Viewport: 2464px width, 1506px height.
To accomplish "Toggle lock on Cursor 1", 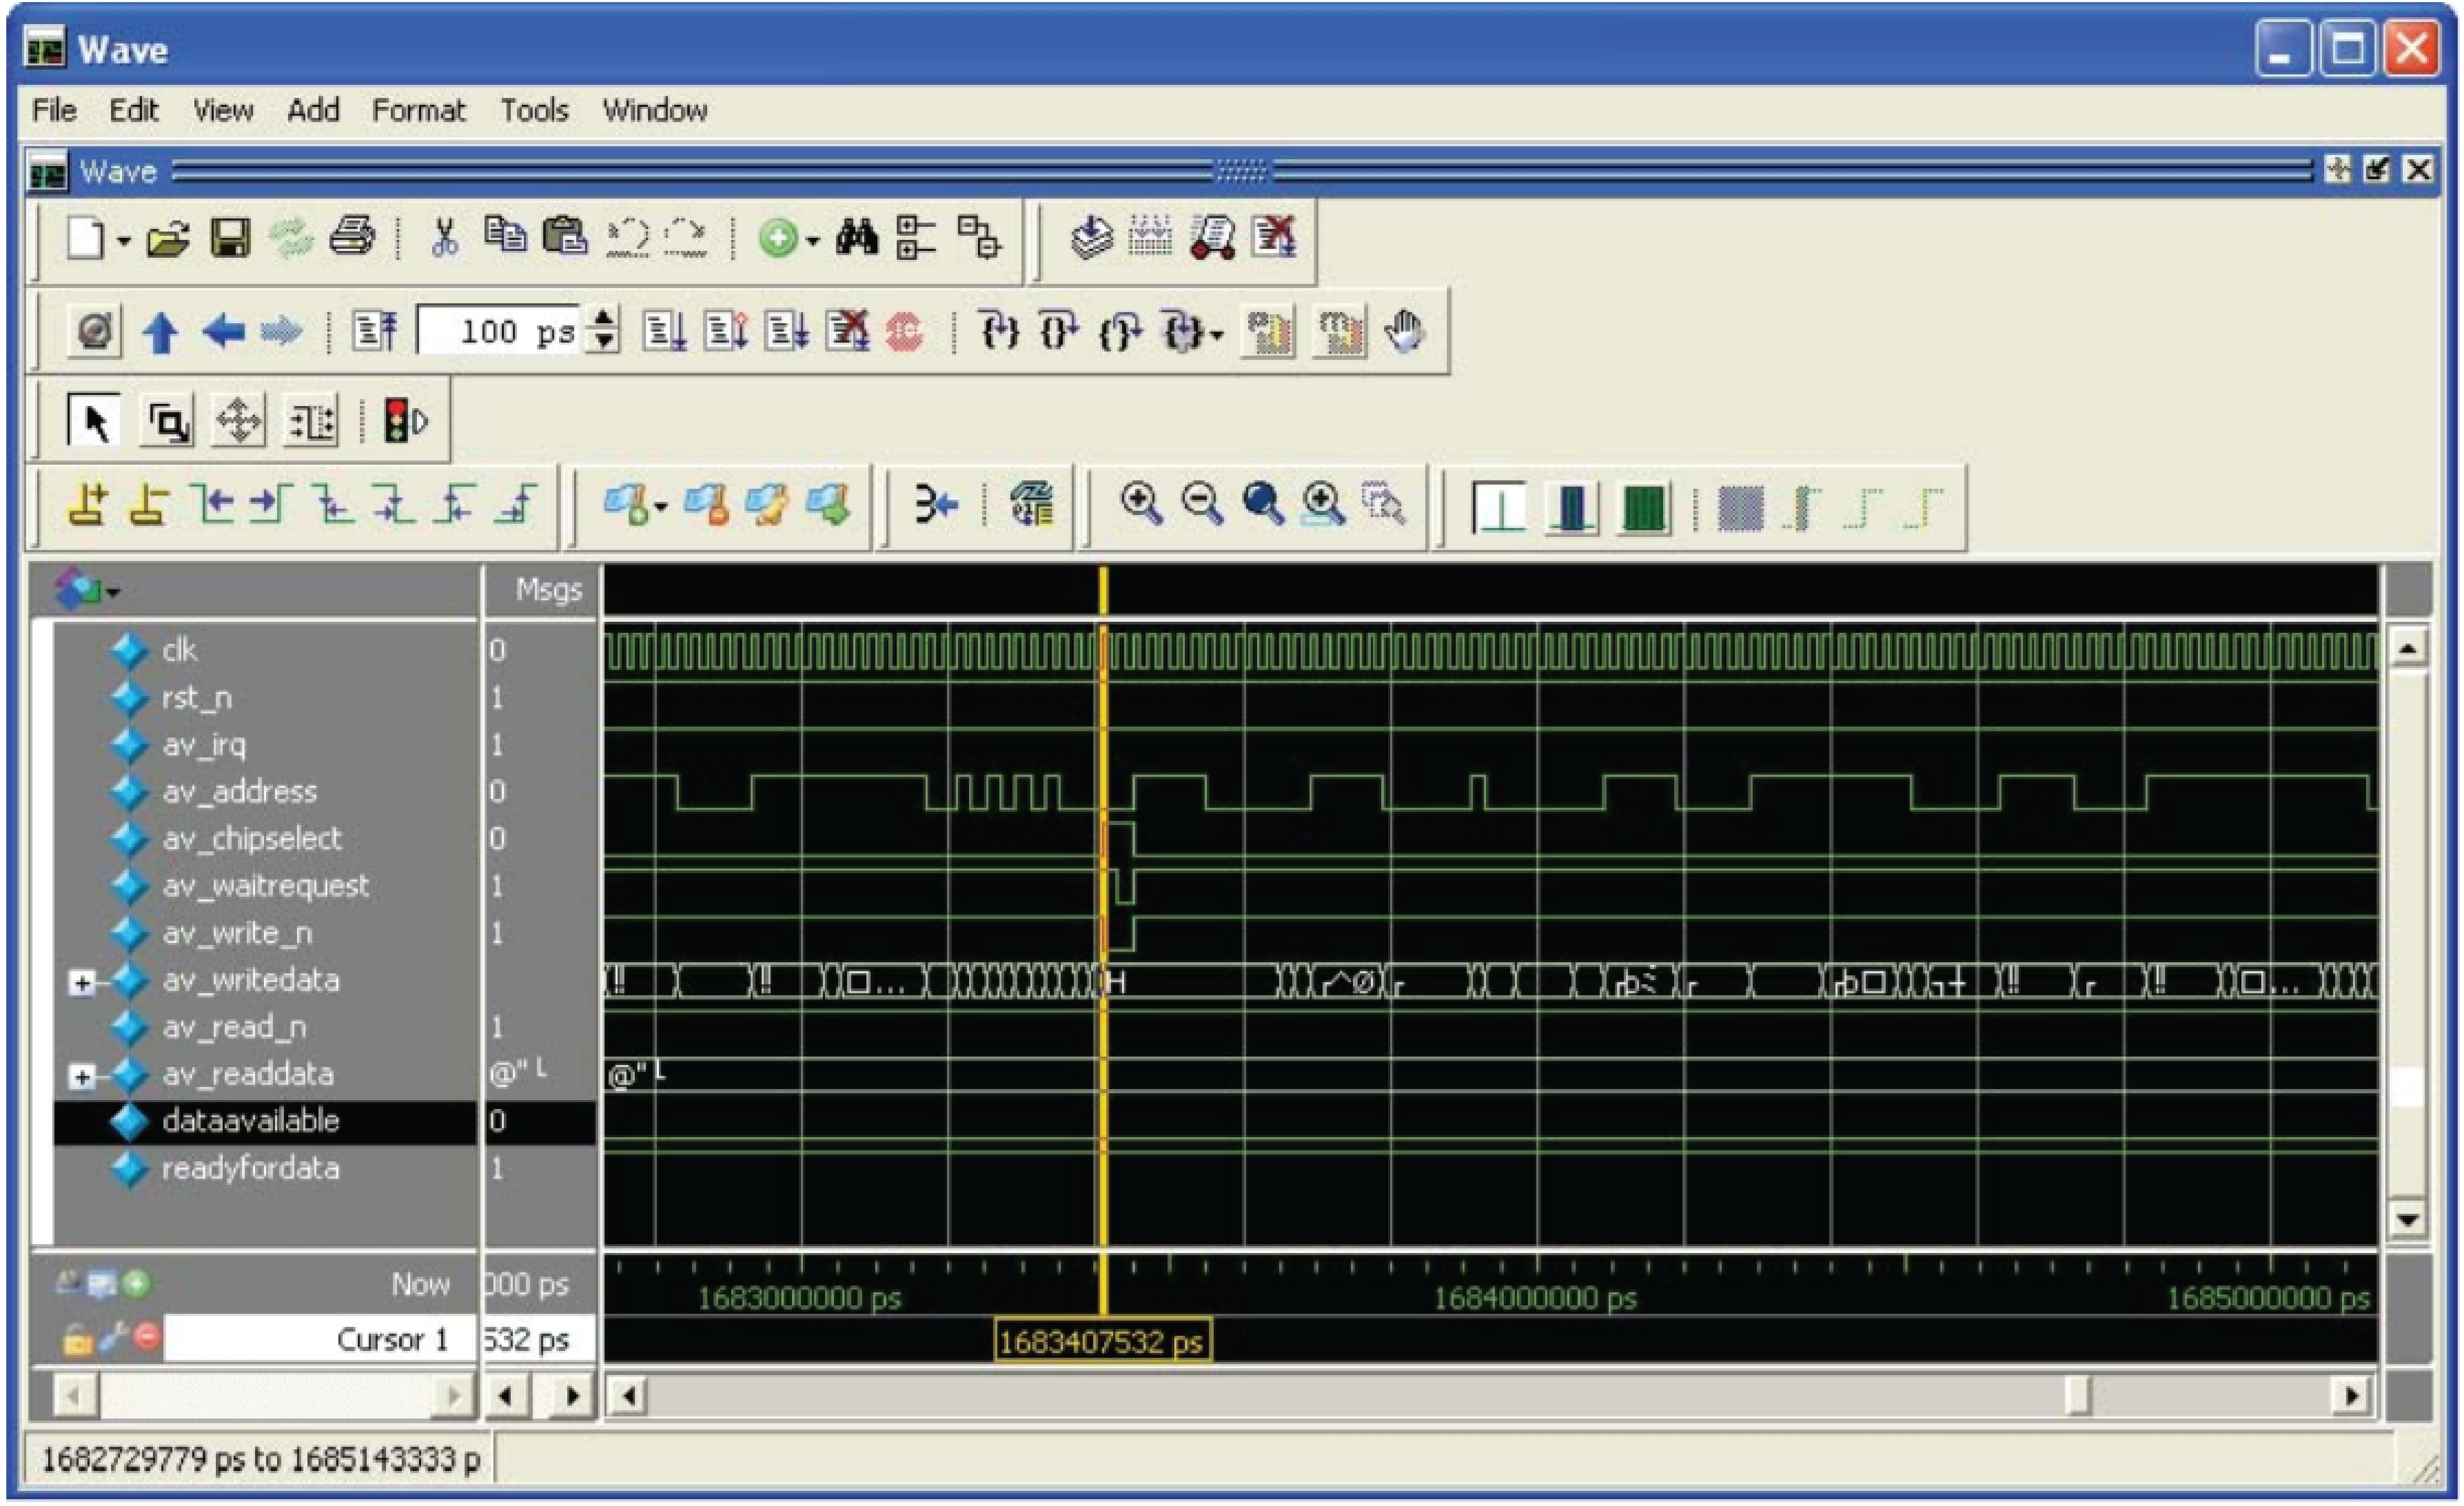I will (x=77, y=1339).
